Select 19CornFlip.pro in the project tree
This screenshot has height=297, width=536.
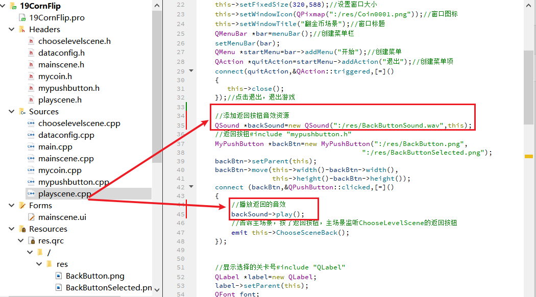[x=57, y=17]
